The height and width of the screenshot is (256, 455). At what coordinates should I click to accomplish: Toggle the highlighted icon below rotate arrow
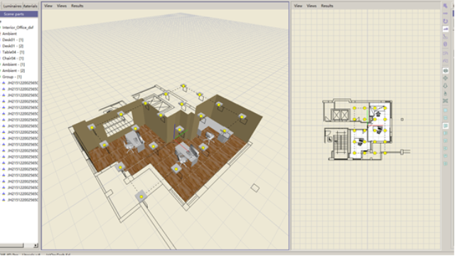[446, 29]
